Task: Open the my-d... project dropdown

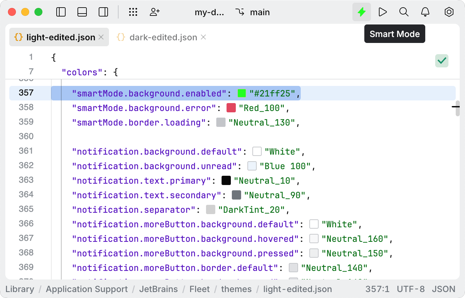Action: pos(209,12)
